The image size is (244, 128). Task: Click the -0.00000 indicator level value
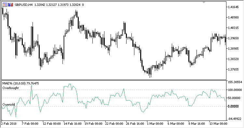233,107
